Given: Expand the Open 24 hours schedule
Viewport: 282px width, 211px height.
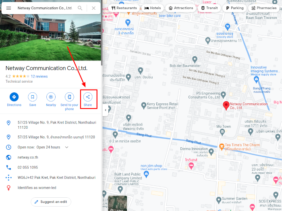Looking at the screenshot, I should click(x=66, y=147).
